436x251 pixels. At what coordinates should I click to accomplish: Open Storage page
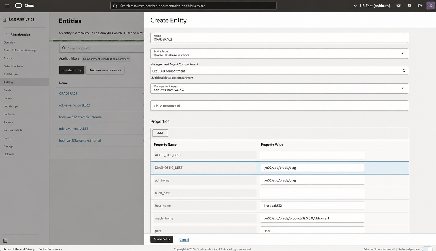pos(8,146)
